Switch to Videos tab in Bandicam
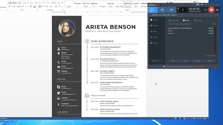Image resolution: width=223 pixels, height=125 pixels. pos(186,20)
